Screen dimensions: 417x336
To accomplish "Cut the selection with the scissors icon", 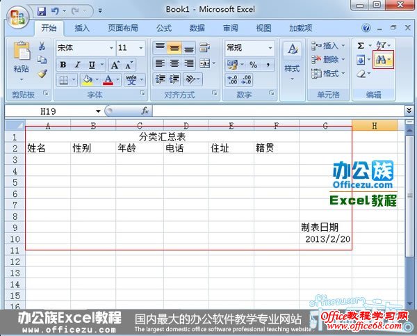I will click(42, 47).
